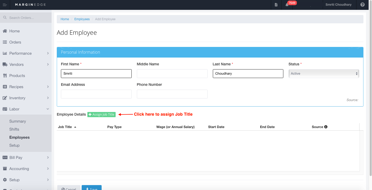Click the Phone Number input field
This screenshot has height=190, width=372.
(172, 94)
